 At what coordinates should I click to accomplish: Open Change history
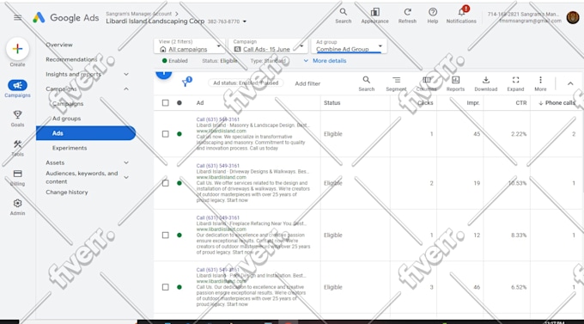point(67,192)
